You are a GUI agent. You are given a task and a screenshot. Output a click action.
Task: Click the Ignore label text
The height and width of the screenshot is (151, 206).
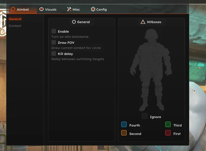point(155,117)
